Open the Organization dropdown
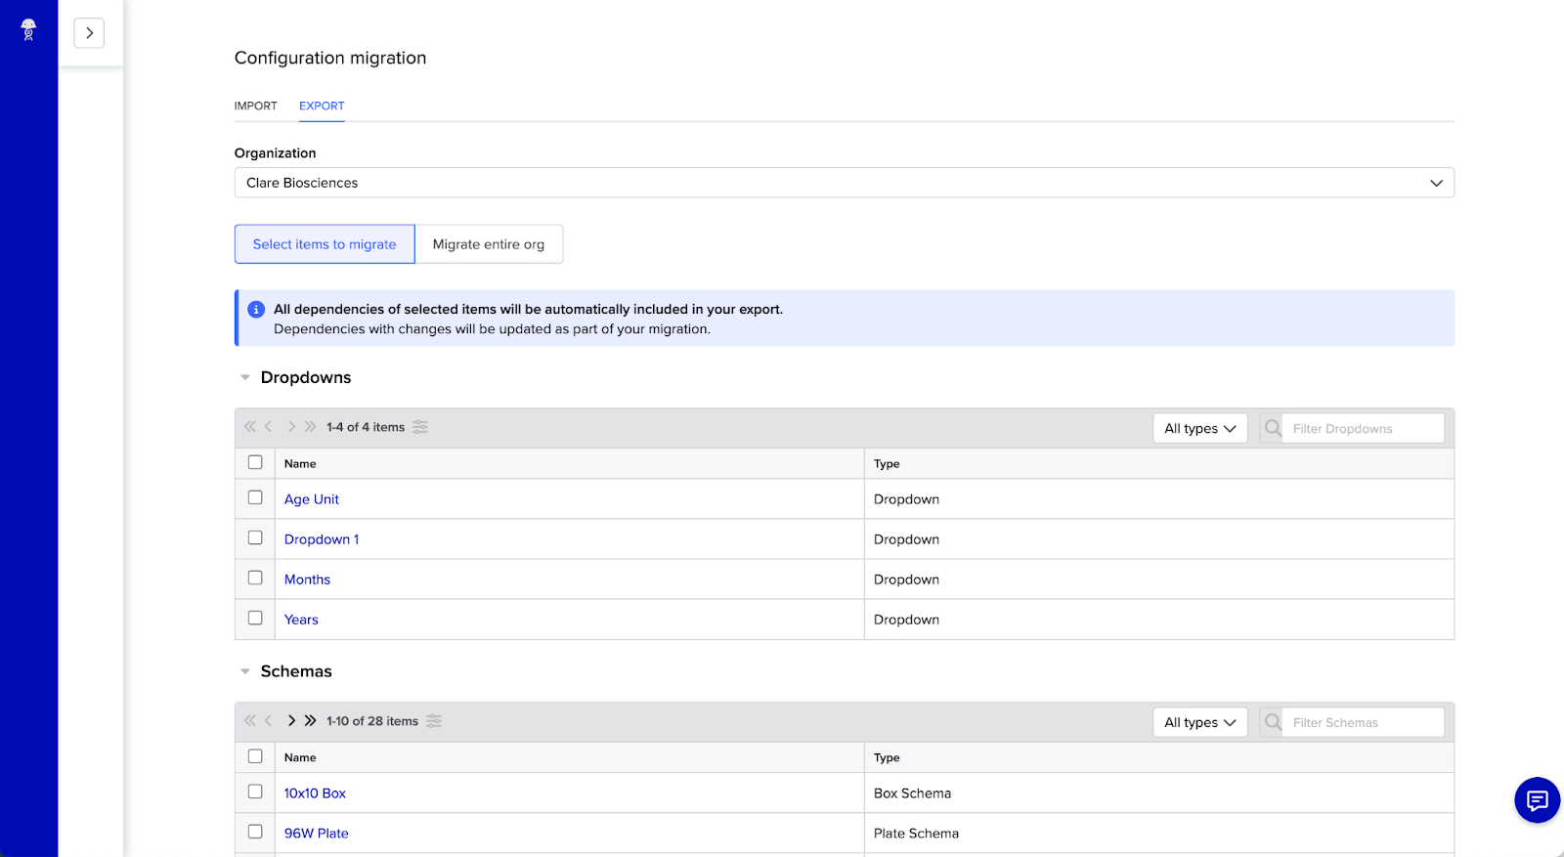The width and height of the screenshot is (1564, 857). click(844, 183)
